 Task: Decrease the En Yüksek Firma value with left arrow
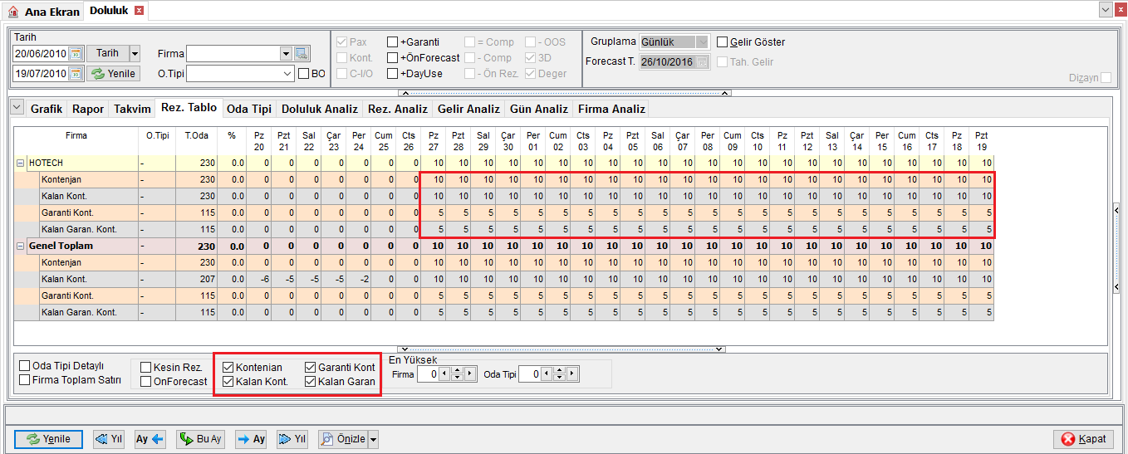pos(444,374)
